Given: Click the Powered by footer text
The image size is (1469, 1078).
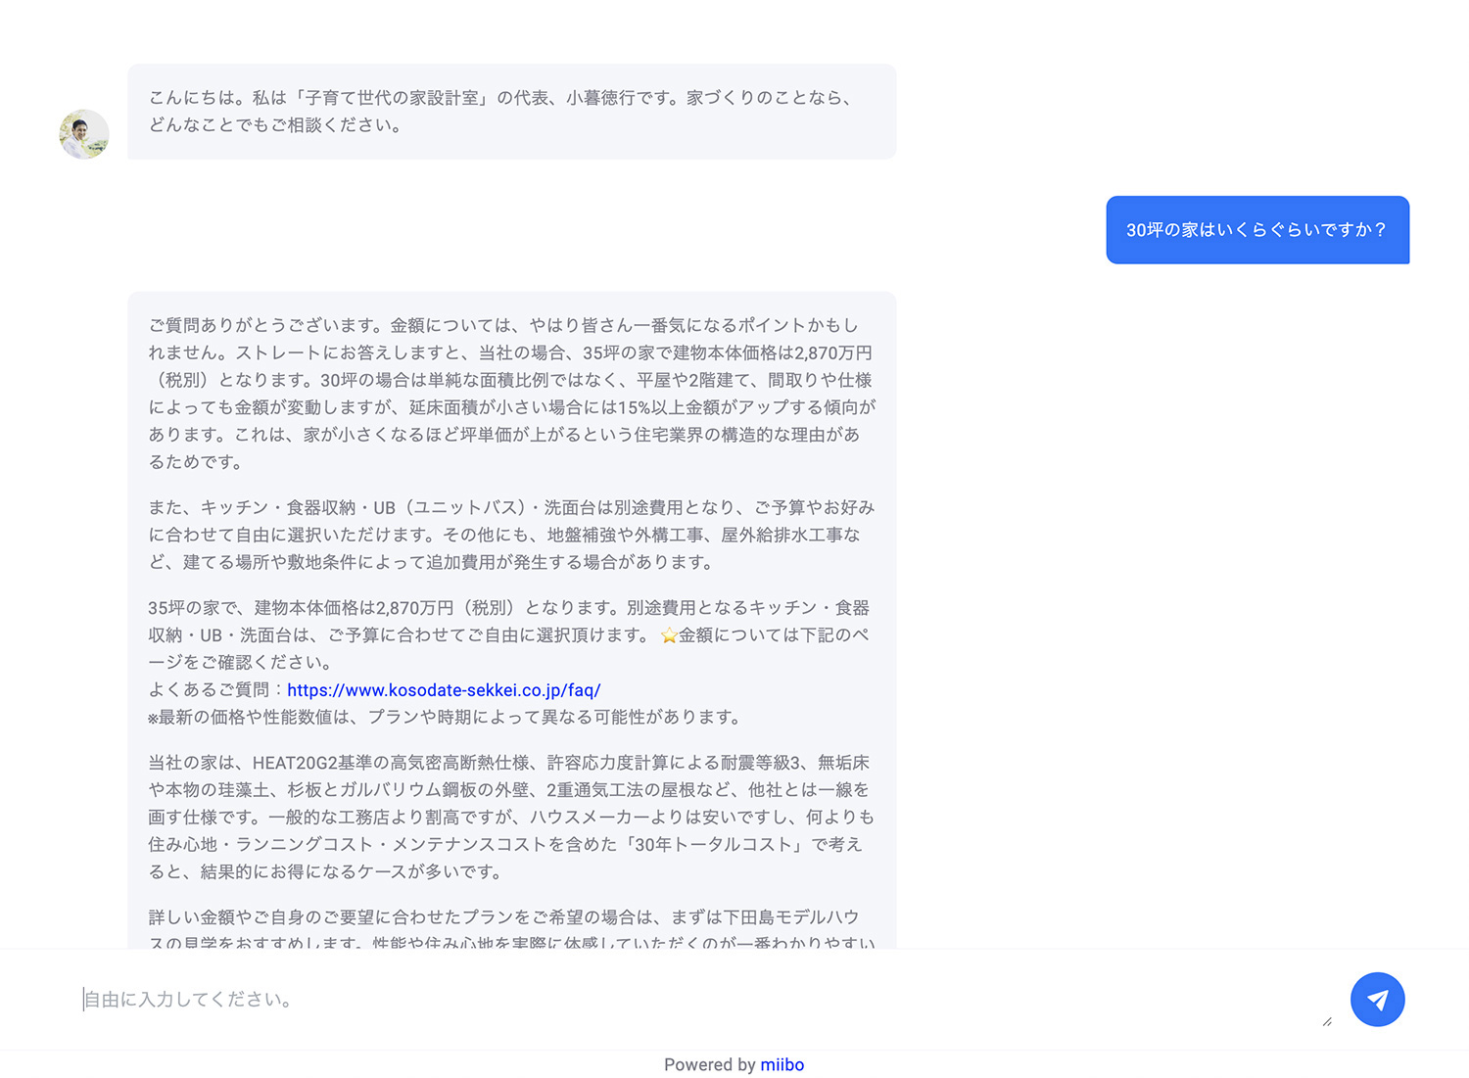Looking at the screenshot, I should click(x=709, y=1064).
